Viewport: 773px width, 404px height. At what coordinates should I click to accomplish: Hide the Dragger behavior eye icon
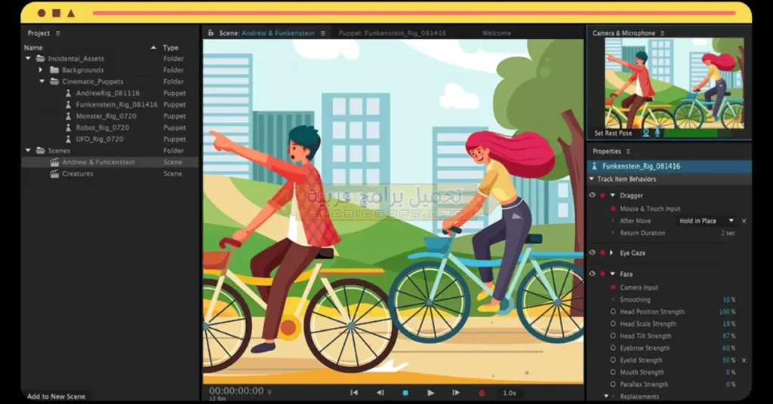click(592, 195)
